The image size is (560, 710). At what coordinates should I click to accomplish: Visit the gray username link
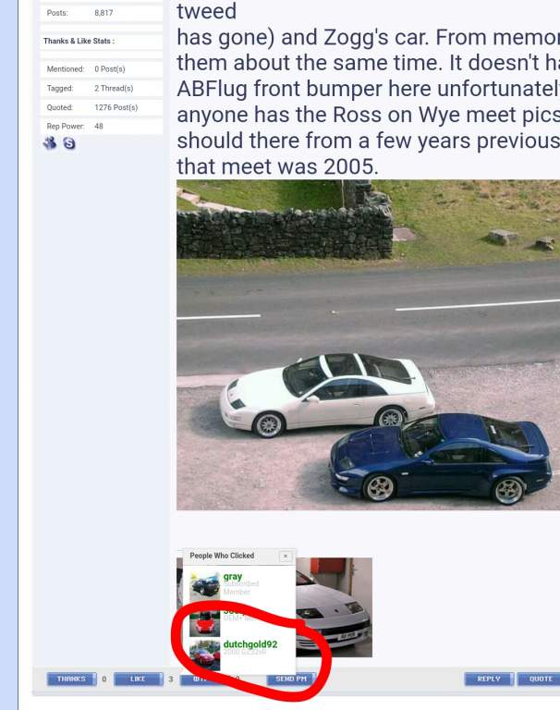233,577
